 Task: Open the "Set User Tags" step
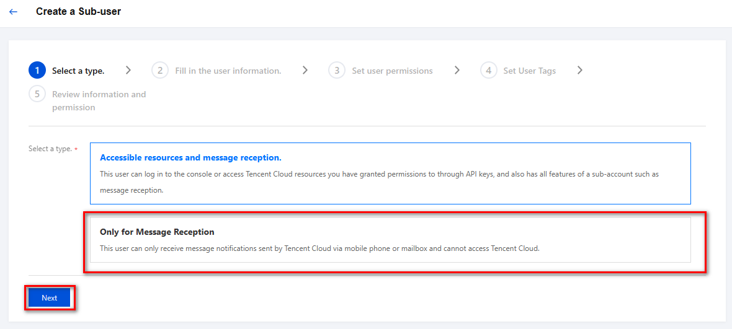(x=529, y=71)
